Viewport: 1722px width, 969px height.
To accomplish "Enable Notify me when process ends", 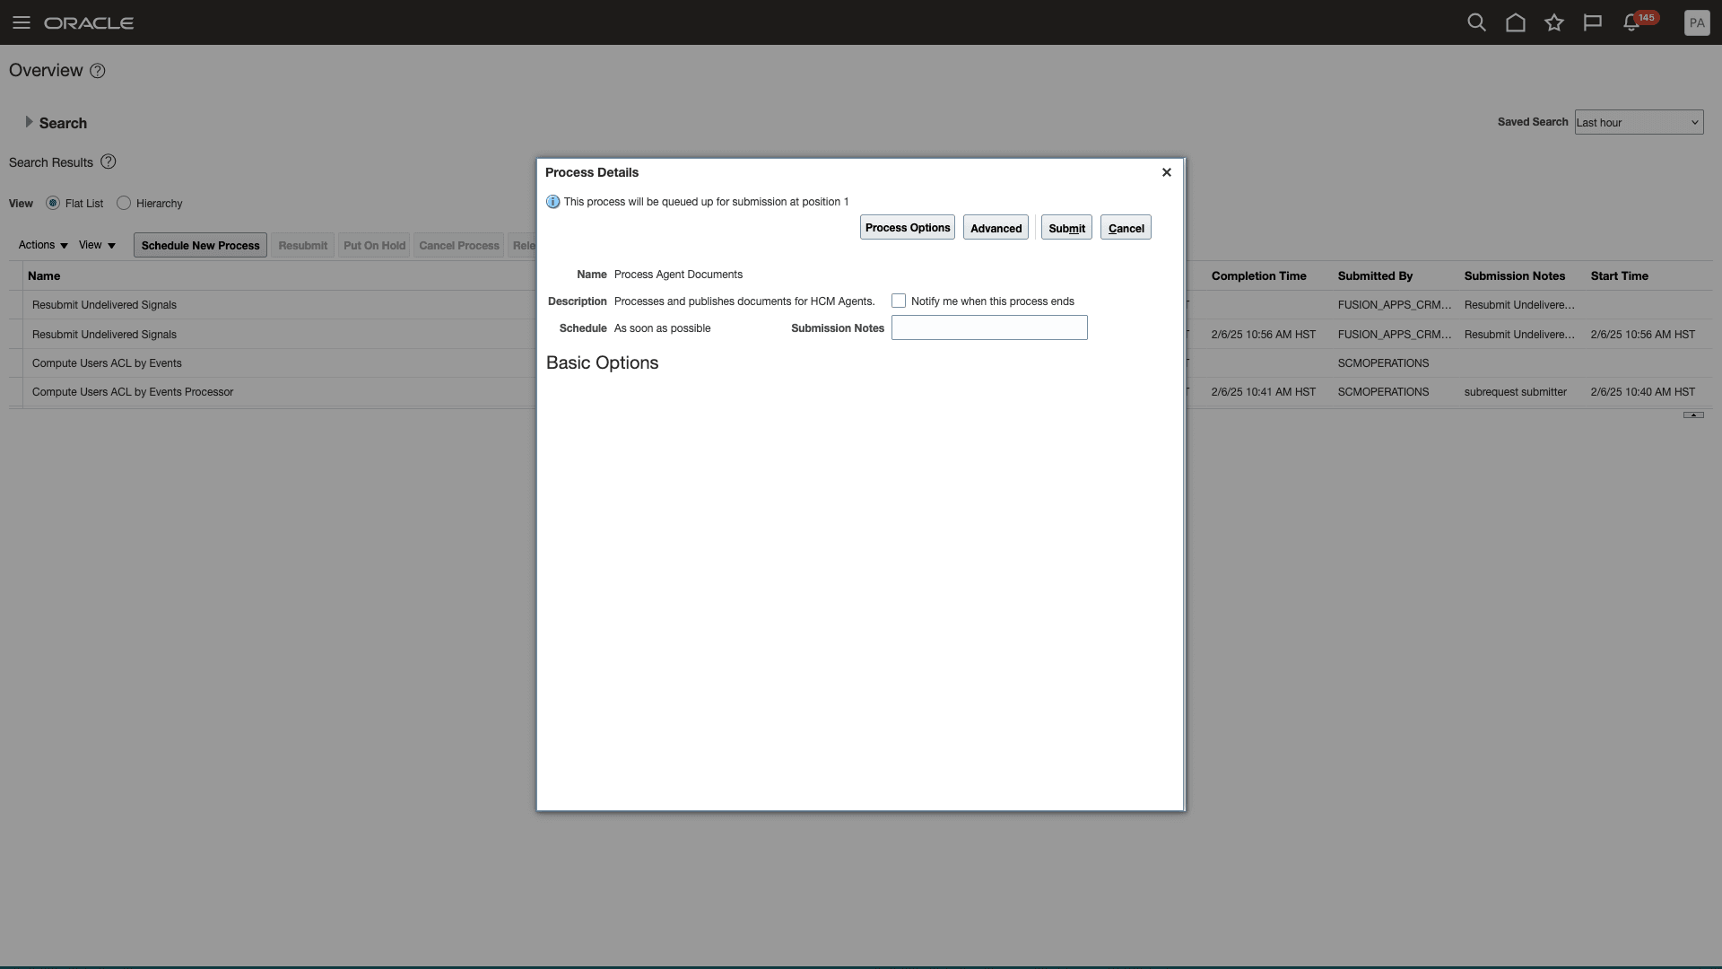I will 899,301.
